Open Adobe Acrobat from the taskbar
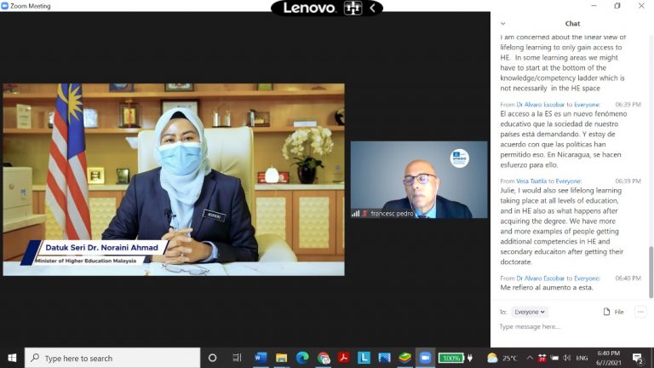Viewport: 654px width, 368px height. point(344,358)
